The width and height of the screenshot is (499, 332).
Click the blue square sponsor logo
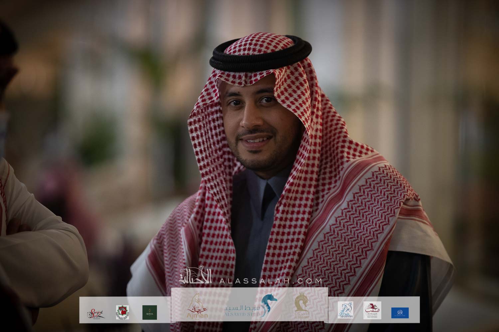[x=400, y=312]
